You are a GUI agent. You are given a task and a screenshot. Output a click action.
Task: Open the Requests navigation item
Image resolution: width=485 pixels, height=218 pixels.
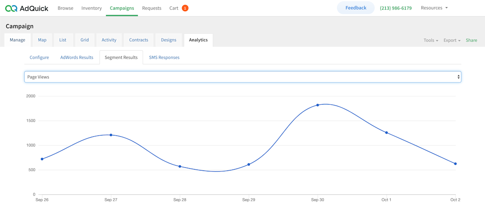(152, 8)
